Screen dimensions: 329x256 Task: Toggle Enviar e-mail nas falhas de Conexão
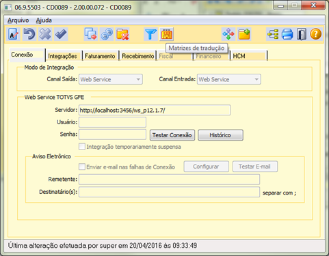[x=82, y=167]
